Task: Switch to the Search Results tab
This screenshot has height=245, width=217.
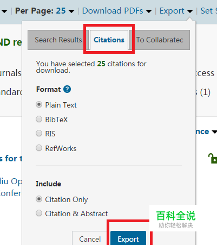Action: point(58,40)
